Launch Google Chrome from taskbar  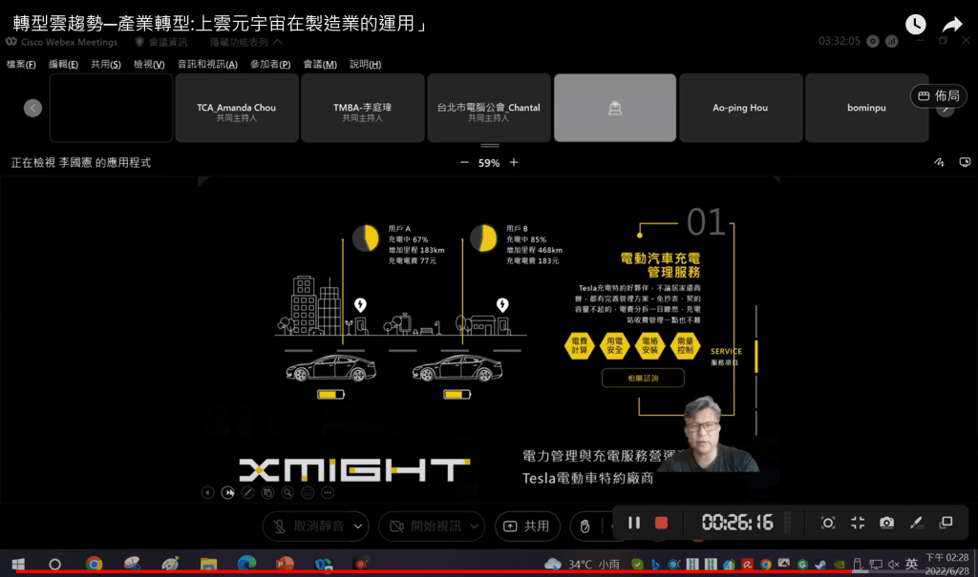click(x=94, y=564)
